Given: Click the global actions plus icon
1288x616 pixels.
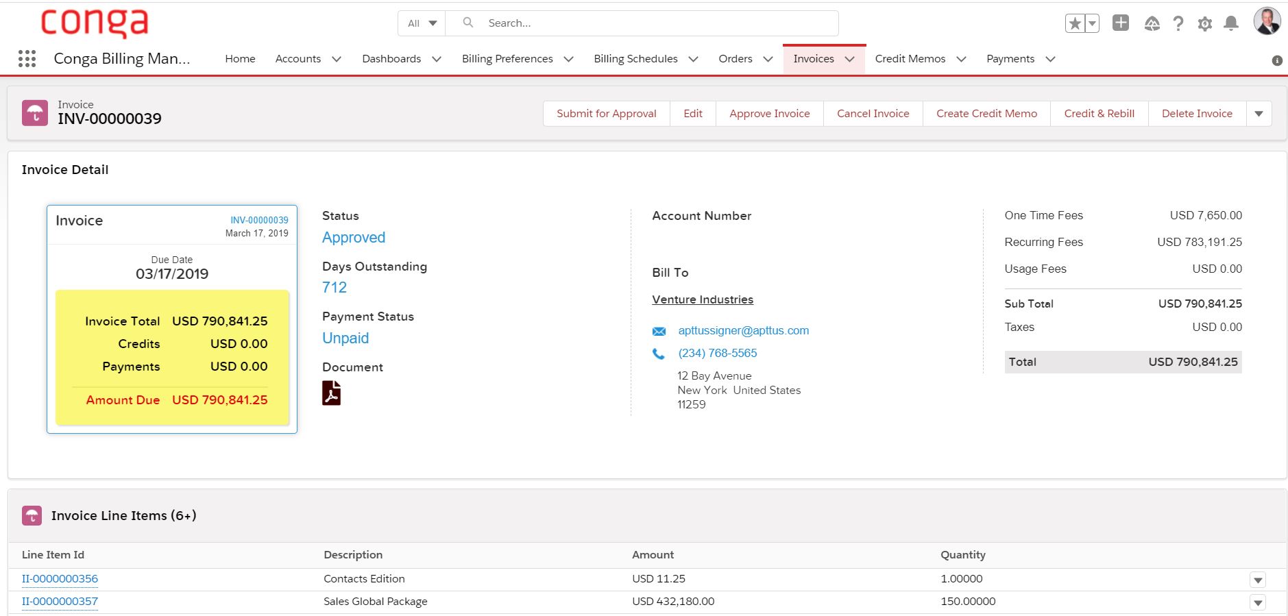Looking at the screenshot, I should [x=1121, y=23].
